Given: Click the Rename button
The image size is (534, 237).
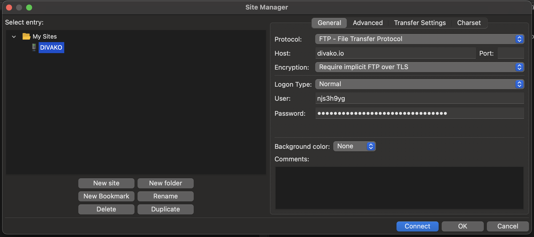Looking at the screenshot, I should pyautogui.click(x=166, y=196).
